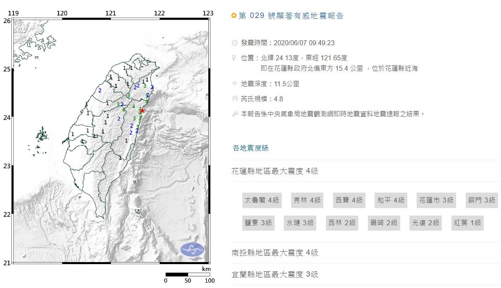Click the magnitude value 4.8
501x288 pixels.
[x=278, y=99]
